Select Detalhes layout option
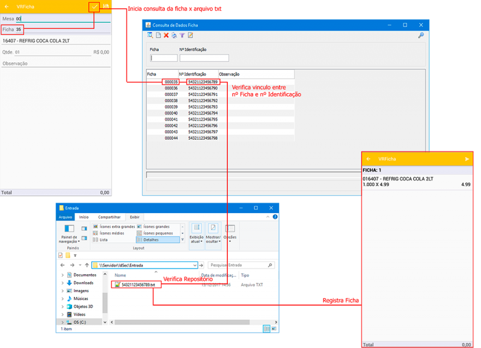Image resolution: width=481 pixels, height=348 pixels. [x=158, y=239]
